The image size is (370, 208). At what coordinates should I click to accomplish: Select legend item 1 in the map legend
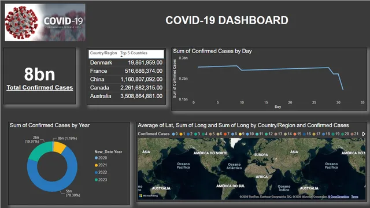pos(182,134)
